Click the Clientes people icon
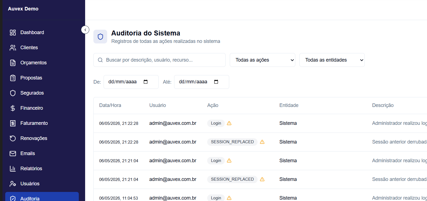The height and width of the screenshot is (201, 427). (x=13, y=48)
